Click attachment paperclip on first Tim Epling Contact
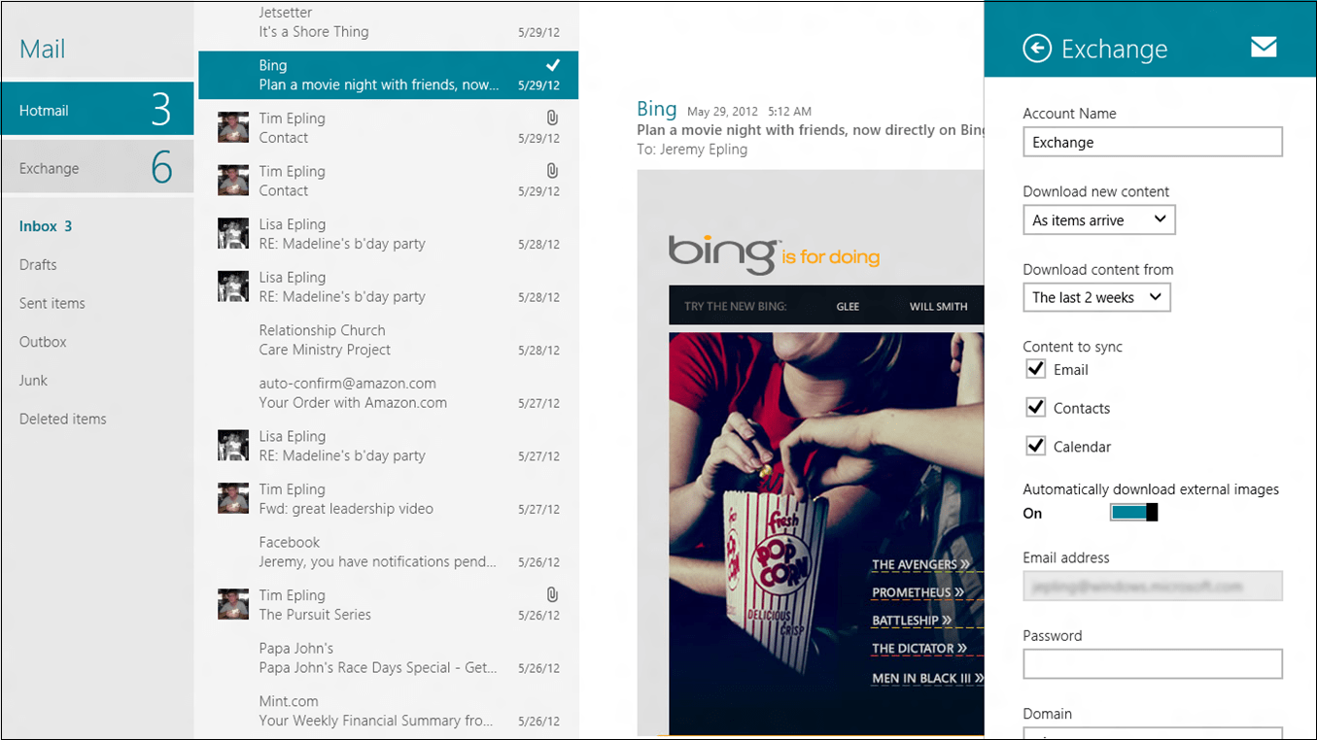1317x740 pixels. (x=552, y=118)
